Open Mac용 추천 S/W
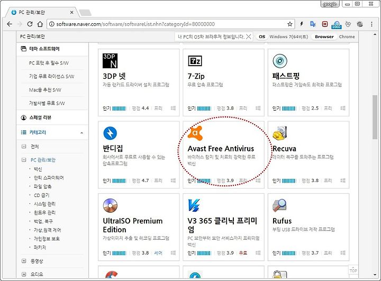 [45, 90]
